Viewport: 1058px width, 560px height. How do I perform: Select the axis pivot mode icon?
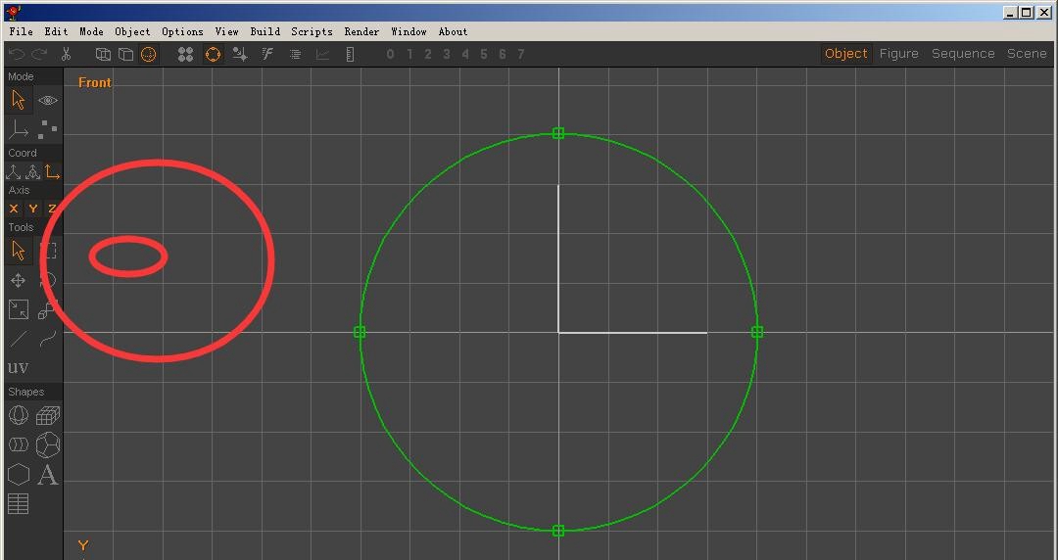click(x=19, y=129)
